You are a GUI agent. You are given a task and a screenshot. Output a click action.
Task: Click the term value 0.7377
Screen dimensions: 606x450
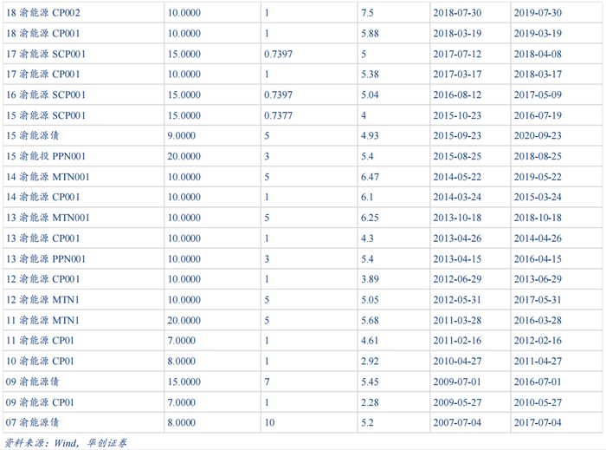[278, 115]
